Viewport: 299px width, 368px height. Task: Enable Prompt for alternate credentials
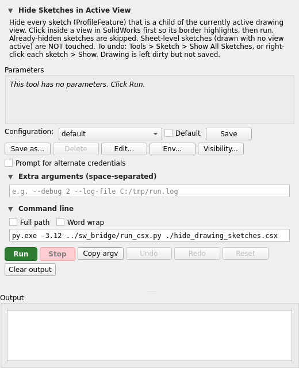tap(9, 163)
